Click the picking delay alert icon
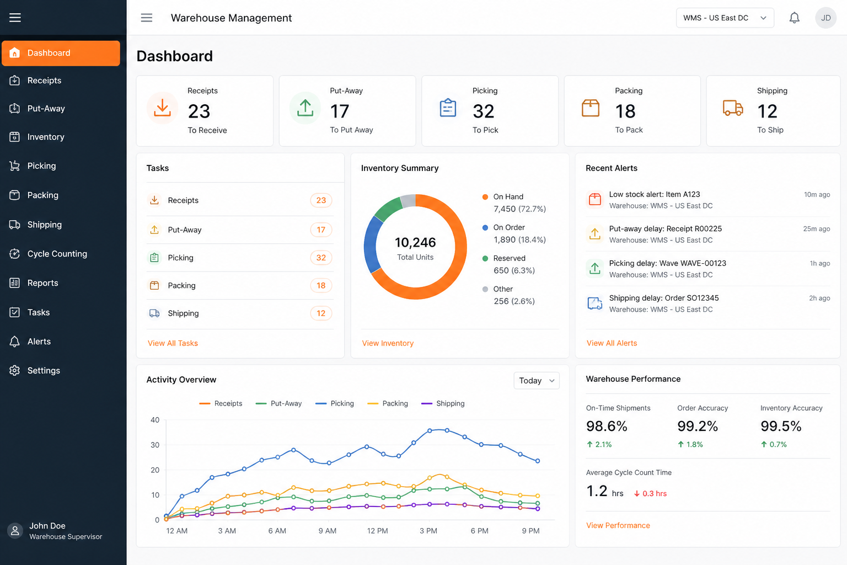 click(x=595, y=269)
